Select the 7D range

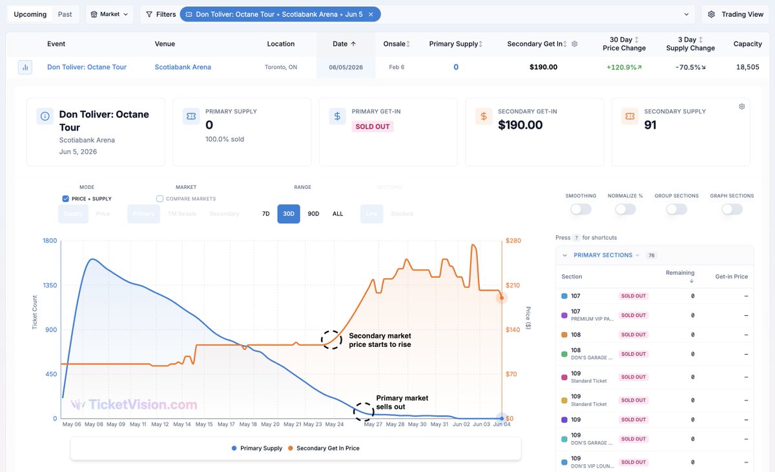pyautogui.click(x=265, y=213)
